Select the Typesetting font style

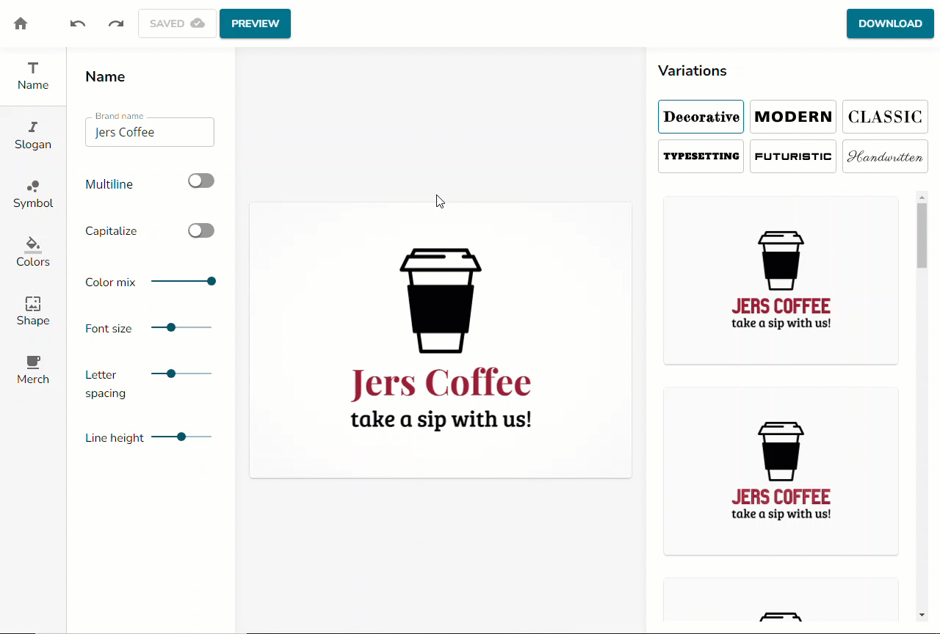pos(701,156)
